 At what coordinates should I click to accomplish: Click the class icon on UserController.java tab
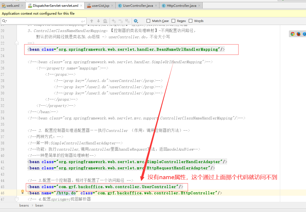pos(120,6)
